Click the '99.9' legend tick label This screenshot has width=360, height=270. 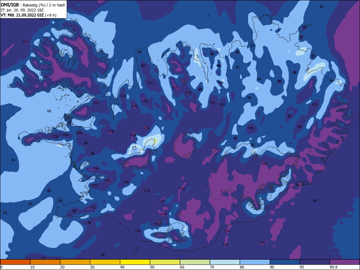[333, 267]
